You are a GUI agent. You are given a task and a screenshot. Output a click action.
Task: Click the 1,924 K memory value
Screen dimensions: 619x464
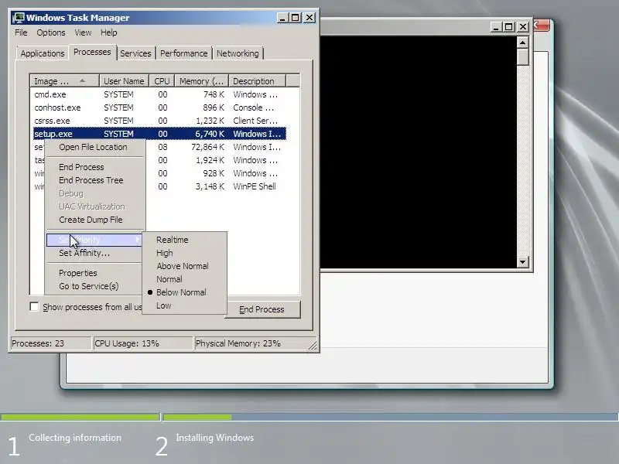click(210, 160)
